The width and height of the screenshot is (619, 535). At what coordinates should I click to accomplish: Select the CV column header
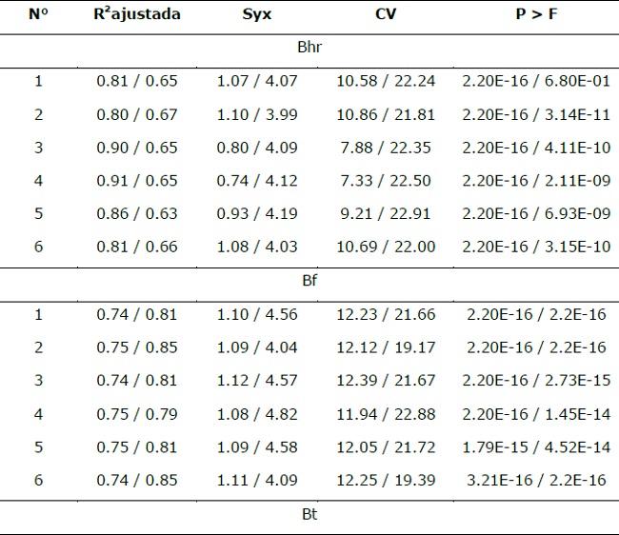(x=386, y=15)
